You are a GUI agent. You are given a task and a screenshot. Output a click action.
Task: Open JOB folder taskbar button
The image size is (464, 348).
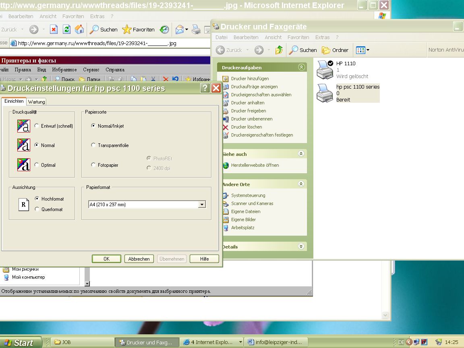(83, 342)
